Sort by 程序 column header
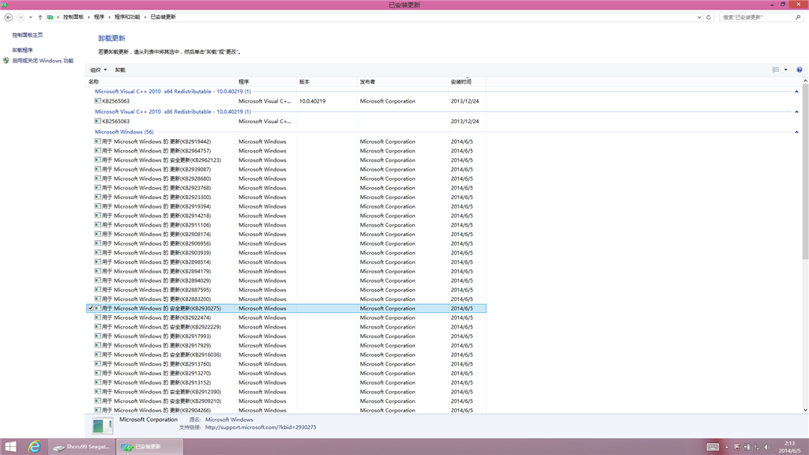Image resolution: width=809 pixels, height=455 pixels. coord(266,81)
